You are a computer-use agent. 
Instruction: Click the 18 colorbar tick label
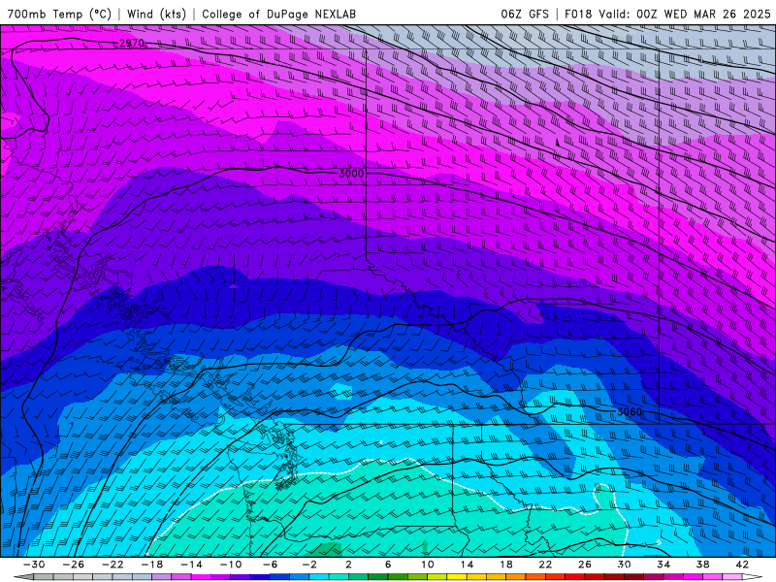point(506,565)
